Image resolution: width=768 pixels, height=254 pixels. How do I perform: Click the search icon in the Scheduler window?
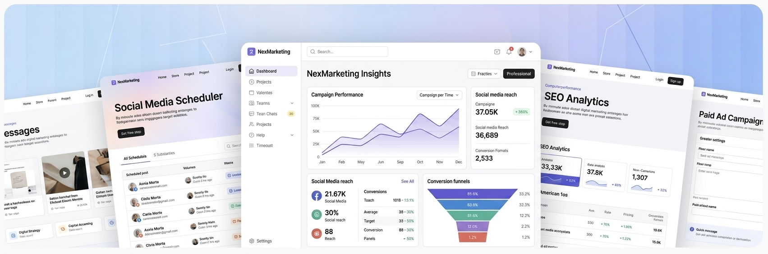pyautogui.click(x=229, y=146)
